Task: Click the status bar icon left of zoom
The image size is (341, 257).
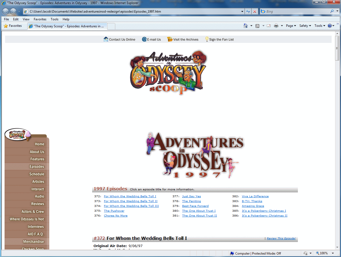Action: tap(306, 253)
